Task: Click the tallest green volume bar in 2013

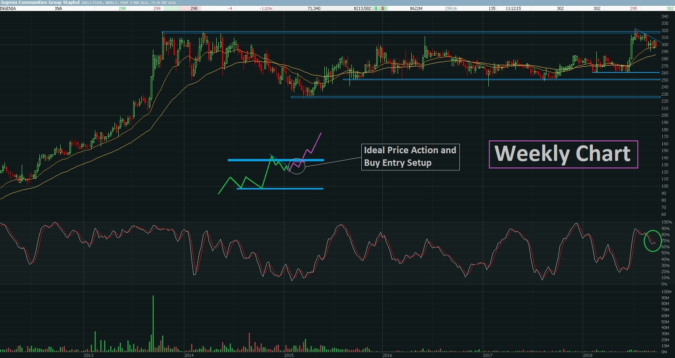Action: tap(153, 324)
